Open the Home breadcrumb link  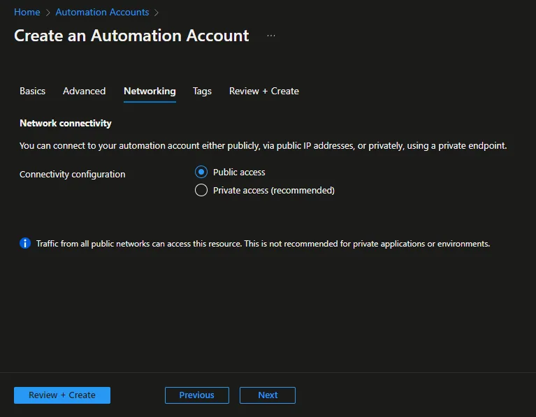tap(27, 12)
